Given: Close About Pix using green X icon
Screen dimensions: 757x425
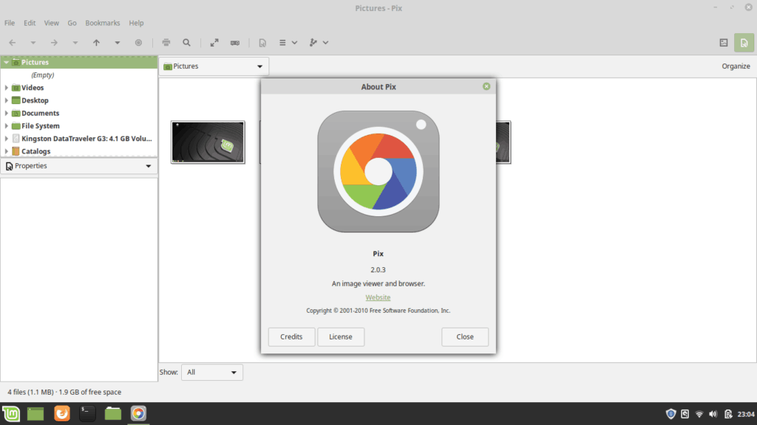Looking at the screenshot, I should tap(486, 86).
